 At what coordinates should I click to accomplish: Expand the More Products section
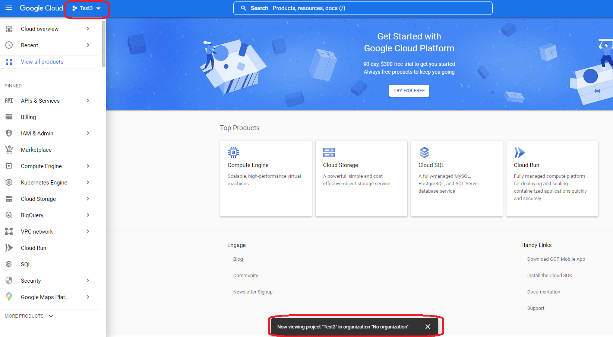(x=29, y=316)
